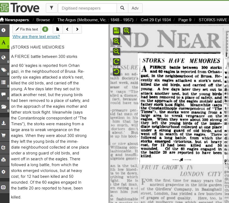Click FRUIT GROWN IN headline in scan
This screenshot has width=229, height=203.
point(167,167)
